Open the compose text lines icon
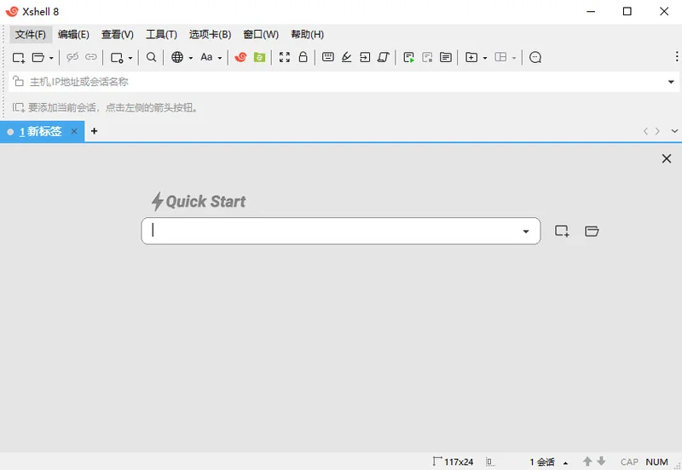This screenshot has width=682, height=470. [x=445, y=57]
